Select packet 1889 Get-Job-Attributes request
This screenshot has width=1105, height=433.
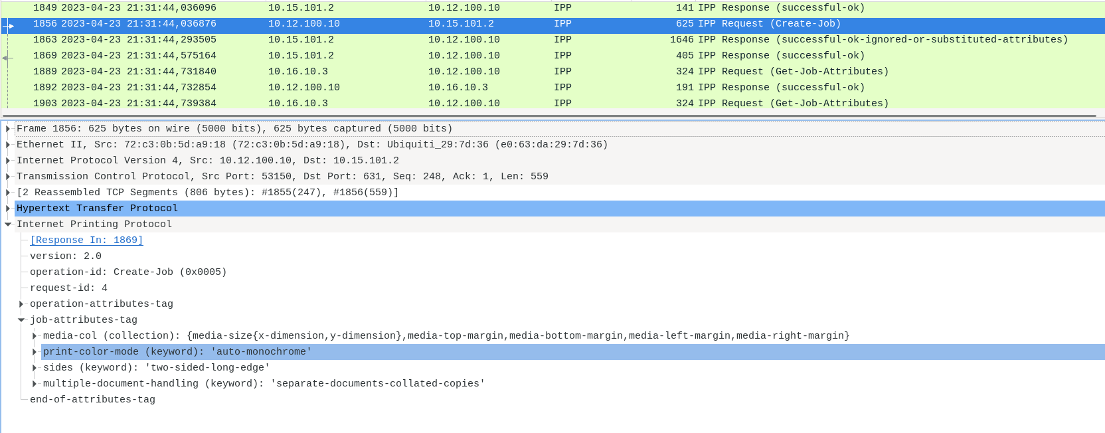click(465, 71)
